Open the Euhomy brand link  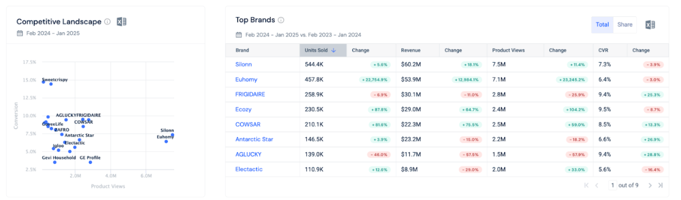pos(245,80)
